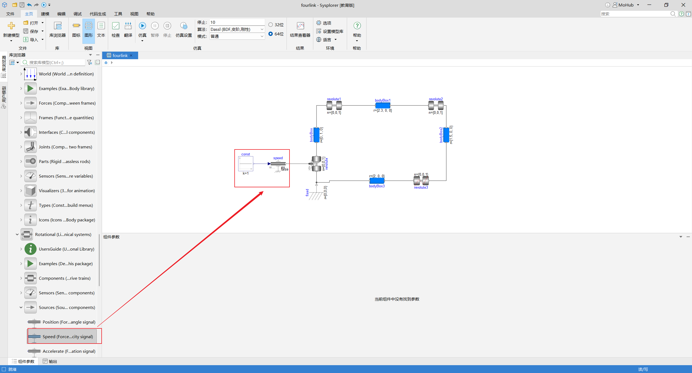The height and width of the screenshot is (373, 692).
Task: Switch to 文本 (text) view
Action: 101,30
